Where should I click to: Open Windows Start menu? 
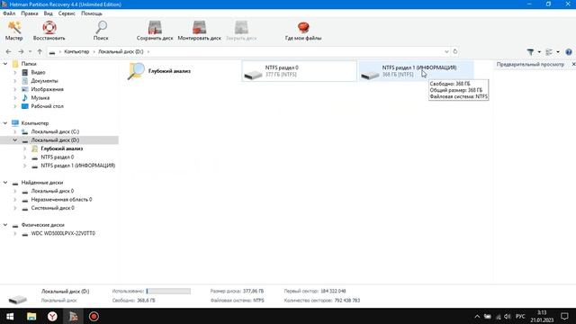10,316
